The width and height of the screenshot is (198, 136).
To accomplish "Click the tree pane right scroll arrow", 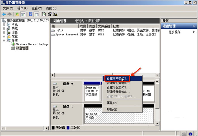I will [47, 128].
